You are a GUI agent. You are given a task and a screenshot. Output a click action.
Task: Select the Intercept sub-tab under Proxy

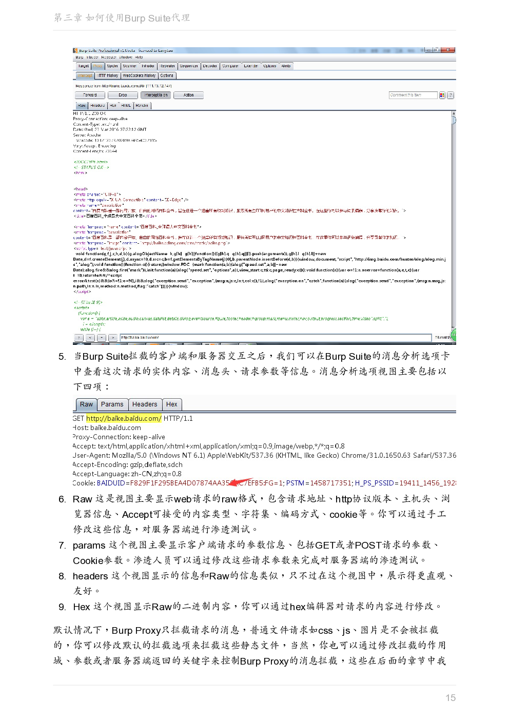pos(85,75)
